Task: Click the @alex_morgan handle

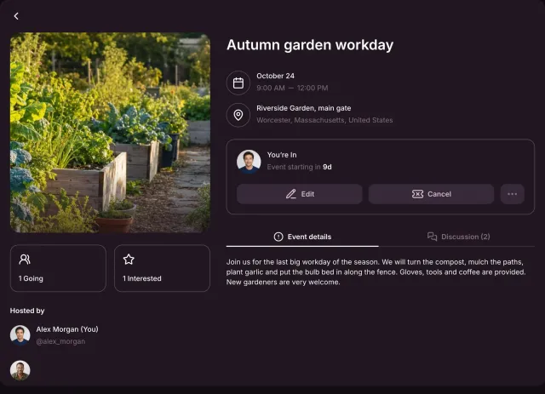Action: tap(60, 341)
